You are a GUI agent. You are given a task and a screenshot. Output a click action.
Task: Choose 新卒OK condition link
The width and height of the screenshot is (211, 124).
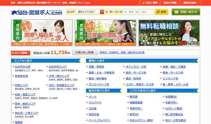[134, 114]
